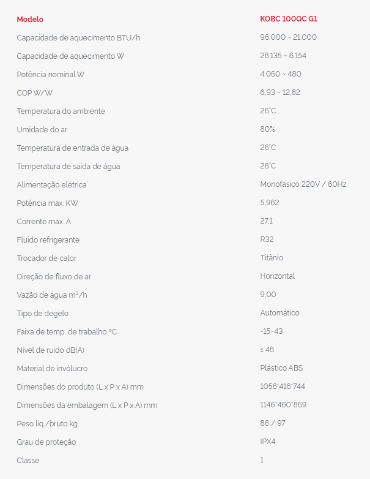
Task: Select the Capacidade de aquecimento BTU/h label
Action: coord(78,37)
